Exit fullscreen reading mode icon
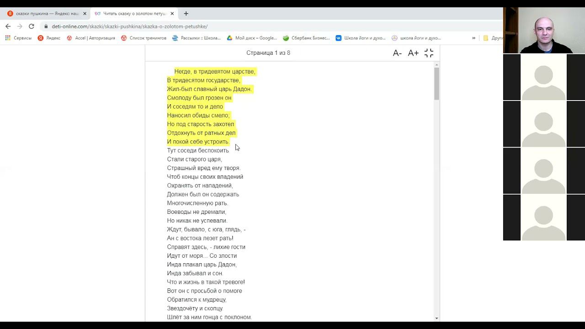The height and width of the screenshot is (329, 585). click(429, 53)
